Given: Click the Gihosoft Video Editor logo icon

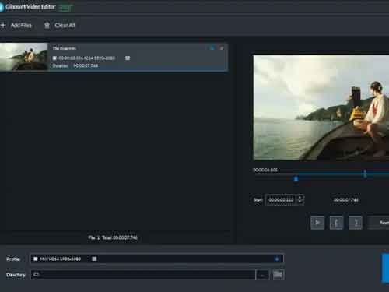Looking at the screenshot, I should pyautogui.click(x=2, y=7).
